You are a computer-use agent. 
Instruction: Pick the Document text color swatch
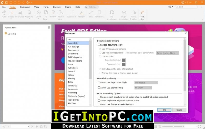click(x=124, y=64)
